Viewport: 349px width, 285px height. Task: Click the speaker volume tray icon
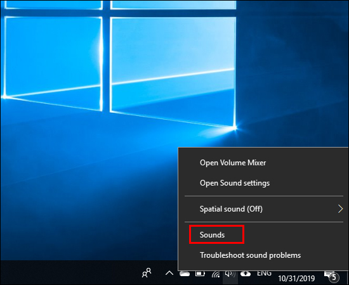(230, 274)
